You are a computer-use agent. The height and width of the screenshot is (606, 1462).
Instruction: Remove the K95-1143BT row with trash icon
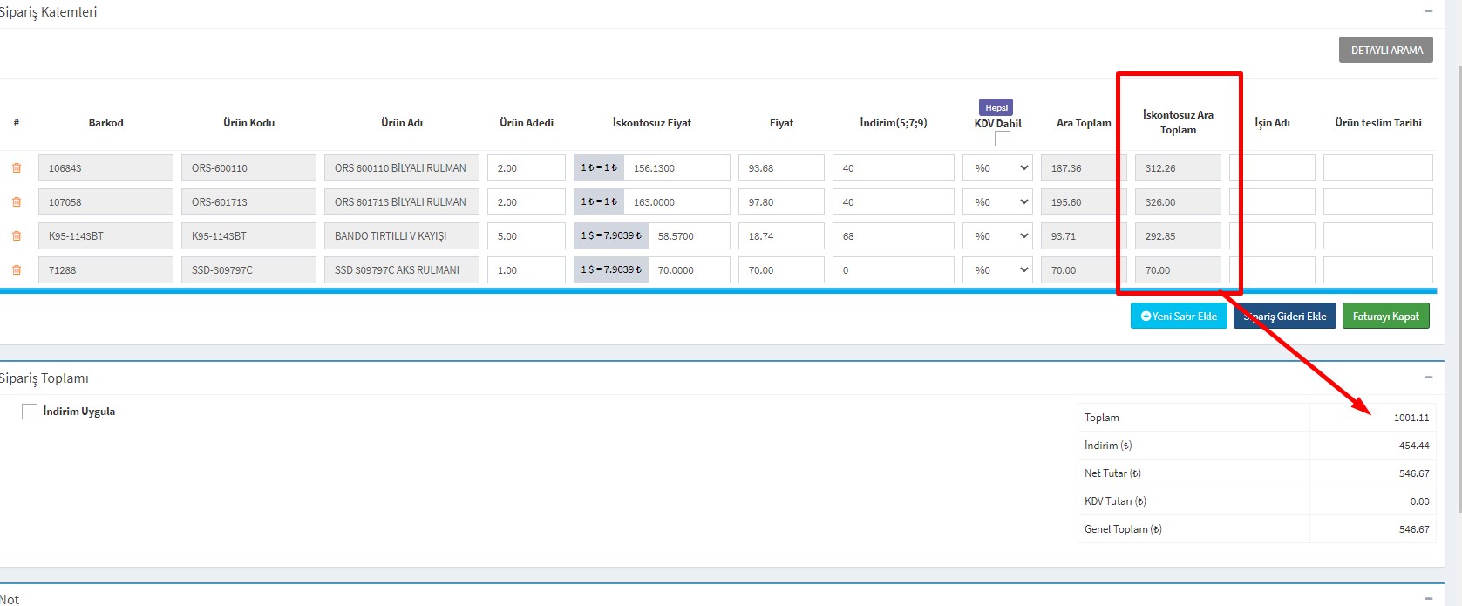tap(16, 236)
